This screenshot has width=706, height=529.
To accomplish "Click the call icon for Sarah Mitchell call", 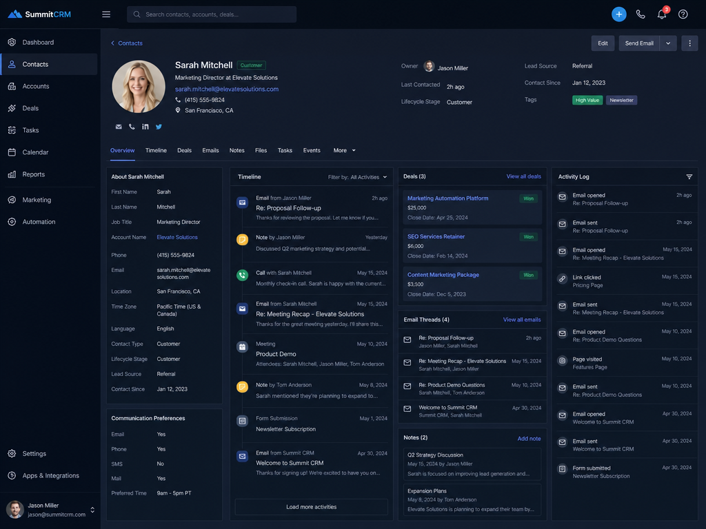I will tap(242, 275).
